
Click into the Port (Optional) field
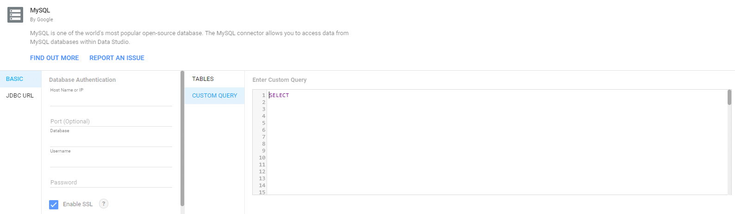pos(111,121)
